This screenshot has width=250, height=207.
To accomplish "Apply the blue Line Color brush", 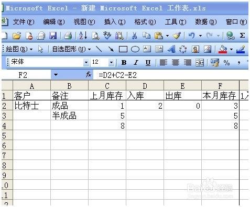I will coord(241,49).
